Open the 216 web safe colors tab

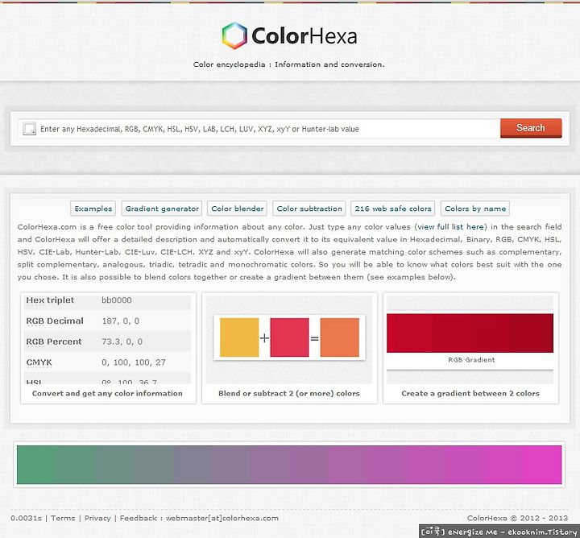coord(393,209)
